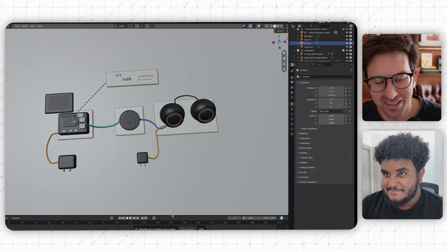Enable the Motion Blur checkbox
Image resolution: width=447 pixels, height=251 pixels.
click(x=301, y=158)
